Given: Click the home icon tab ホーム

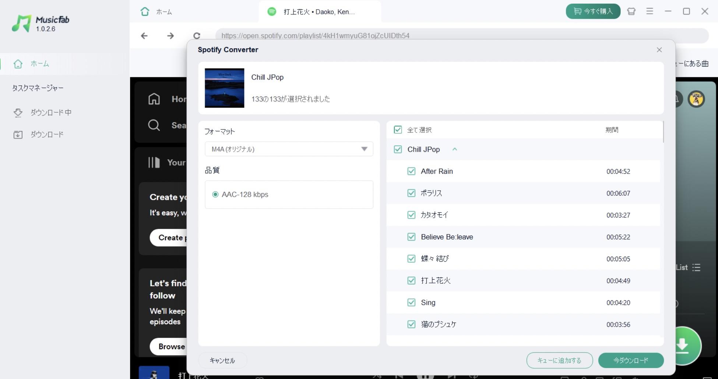Looking at the screenshot, I should (156, 12).
